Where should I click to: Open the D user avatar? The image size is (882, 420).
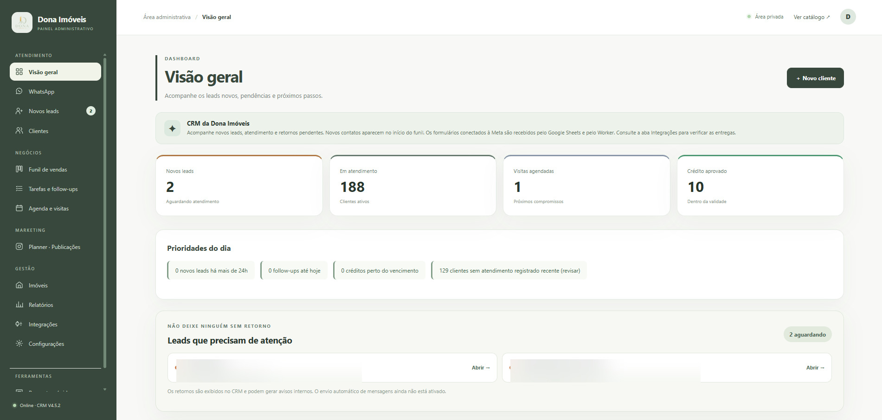pyautogui.click(x=848, y=17)
